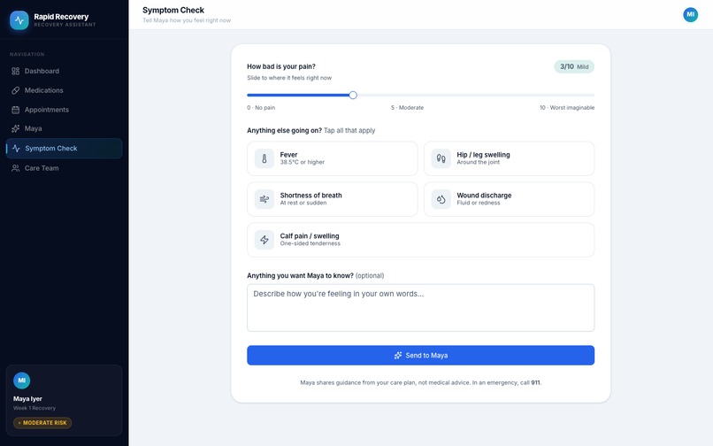Click the 0 - No pain slider label
The image size is (713, 446).
point(261,108)
